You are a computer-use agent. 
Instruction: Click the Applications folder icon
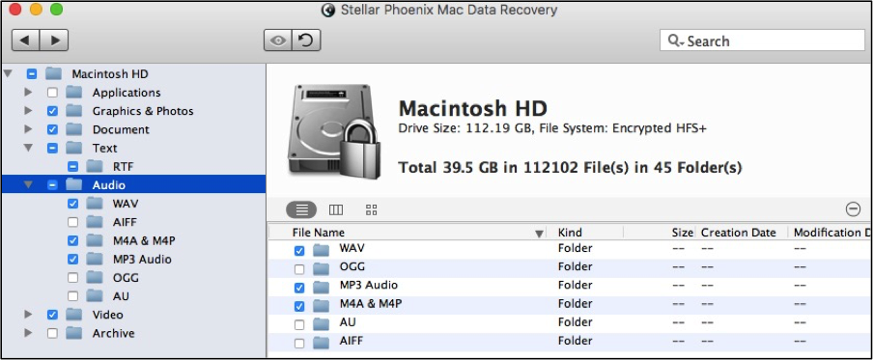pos(74,93)
